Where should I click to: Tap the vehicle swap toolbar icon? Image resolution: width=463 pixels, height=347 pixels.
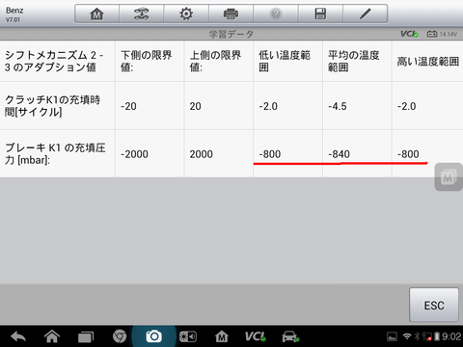[x=142, y=13]
